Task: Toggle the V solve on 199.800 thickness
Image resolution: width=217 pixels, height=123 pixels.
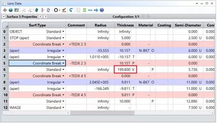Action: (133, 69)
